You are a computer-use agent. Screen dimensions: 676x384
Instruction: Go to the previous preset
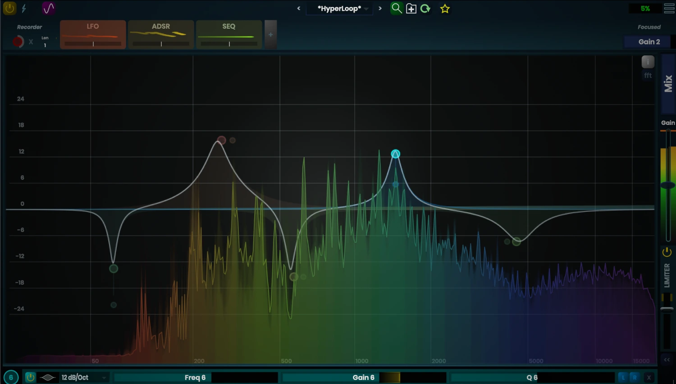point(298,9)
